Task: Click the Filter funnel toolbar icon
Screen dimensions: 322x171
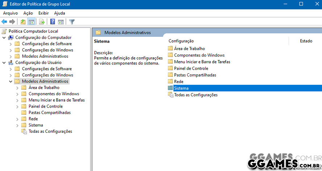Action: point(72,22)
